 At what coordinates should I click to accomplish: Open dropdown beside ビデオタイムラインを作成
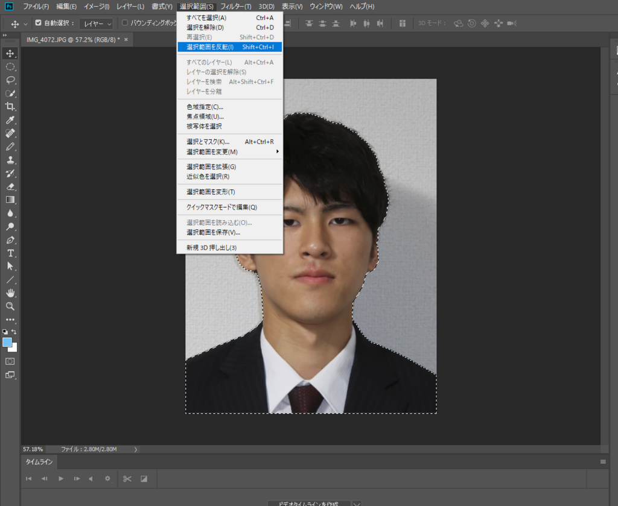pyautogui.click(x=356, y=504)
